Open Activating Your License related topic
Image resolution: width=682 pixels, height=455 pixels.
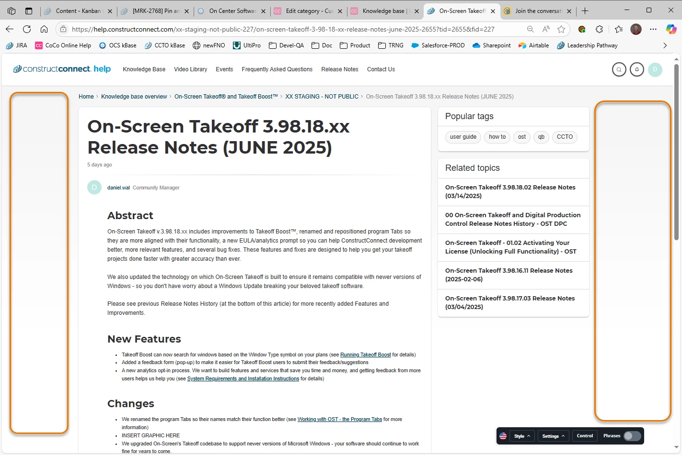coord(511,247)
